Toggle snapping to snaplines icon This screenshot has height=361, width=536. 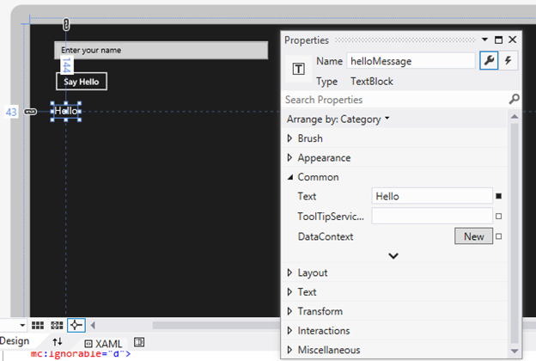(76, 325)
